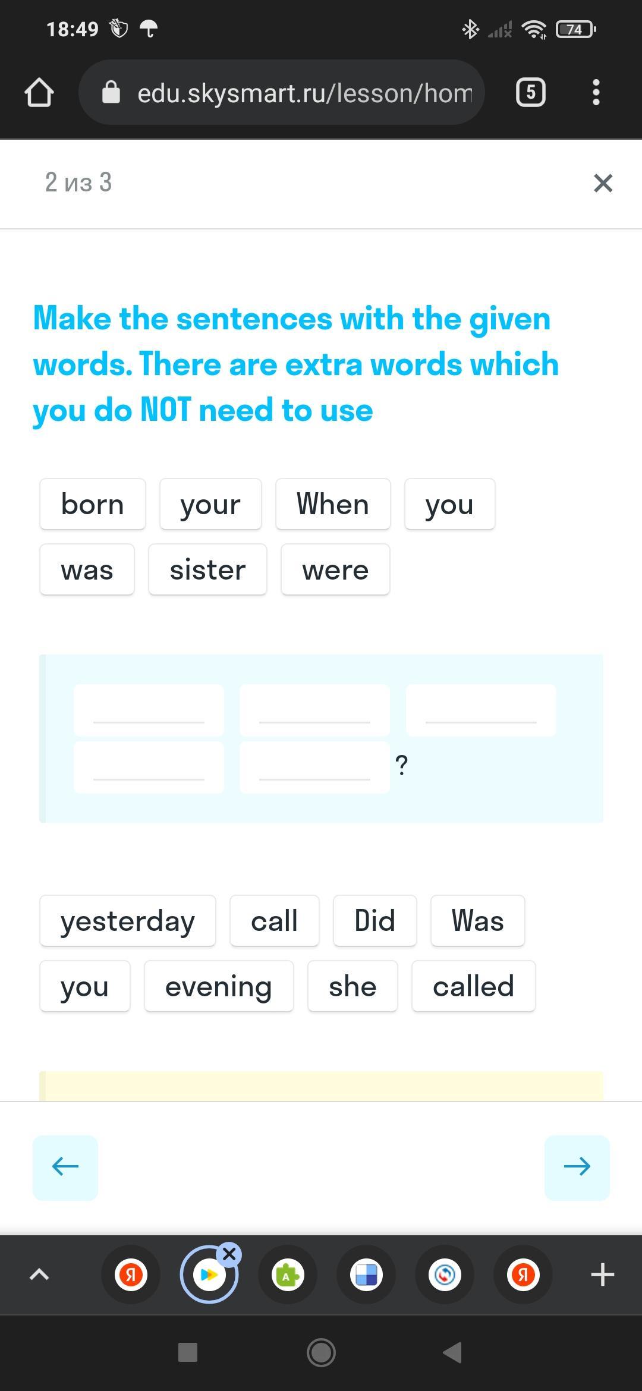Image resolution: width=642 pixels, height=1391 pixels.
Task: Add a new tab with the plus icon
Action: [x=602, y=1275]
